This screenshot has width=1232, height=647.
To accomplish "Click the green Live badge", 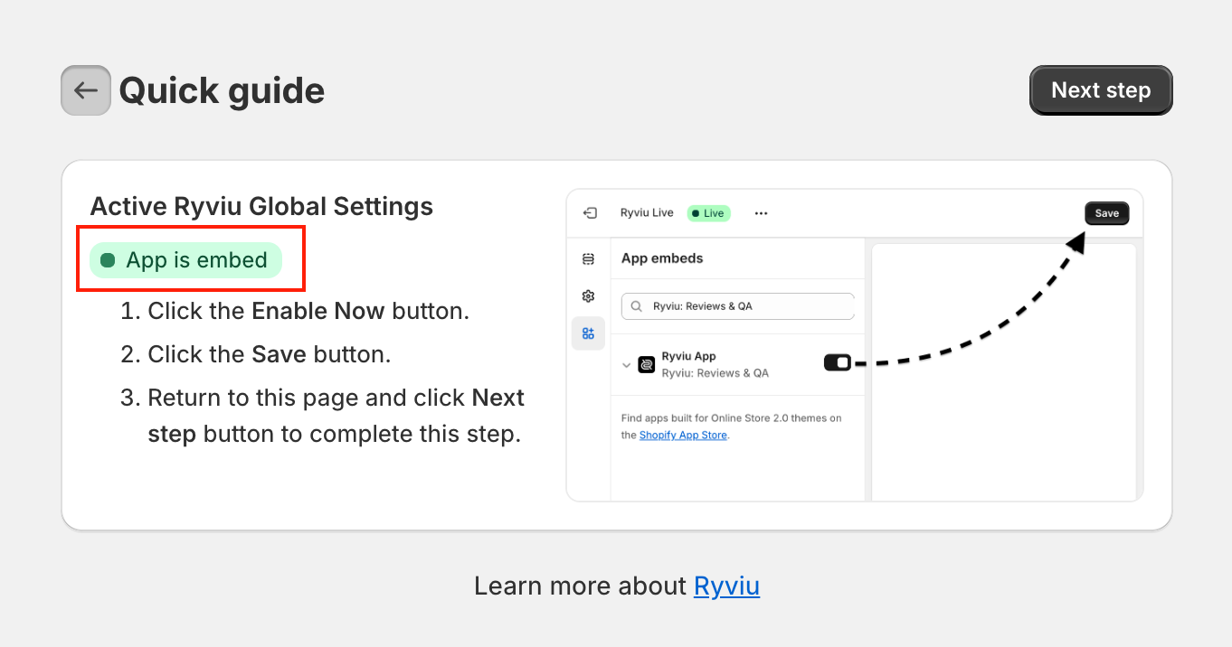I will tap(708, 213).
